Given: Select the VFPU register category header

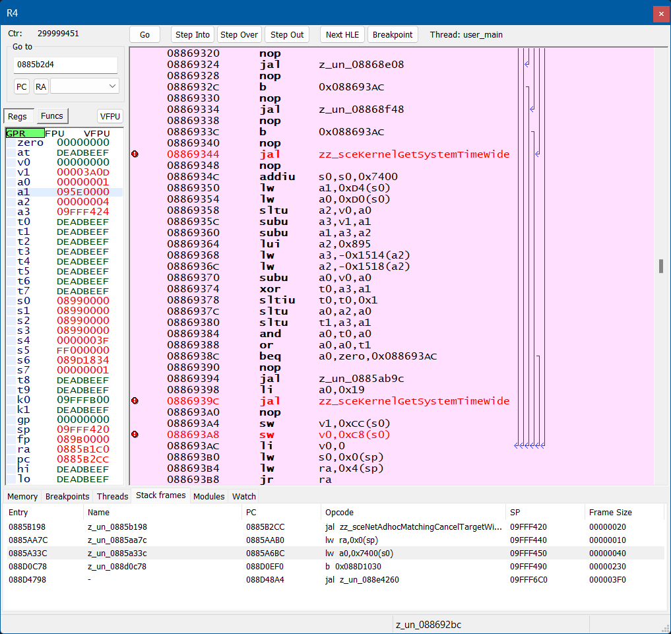Looking at the screenshot, I should coord(97,133).
